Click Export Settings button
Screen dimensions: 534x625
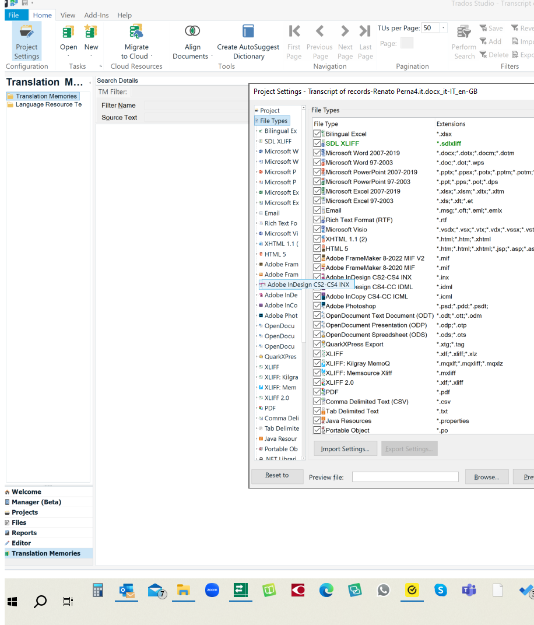409,449
